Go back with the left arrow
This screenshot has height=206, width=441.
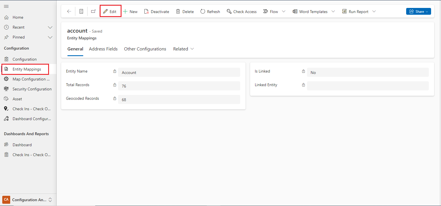(x=69, y=12)
